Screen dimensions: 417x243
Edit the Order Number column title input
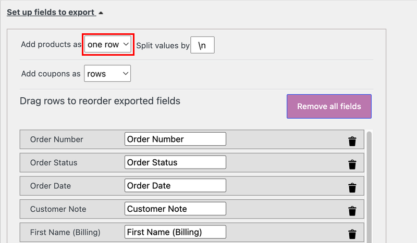(175, 139)
